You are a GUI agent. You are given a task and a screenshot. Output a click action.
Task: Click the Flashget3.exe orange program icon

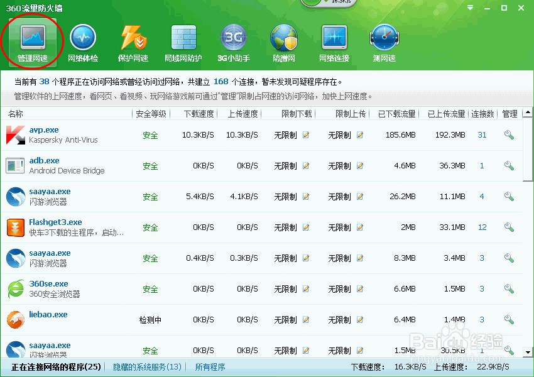[x=16, y=227]
